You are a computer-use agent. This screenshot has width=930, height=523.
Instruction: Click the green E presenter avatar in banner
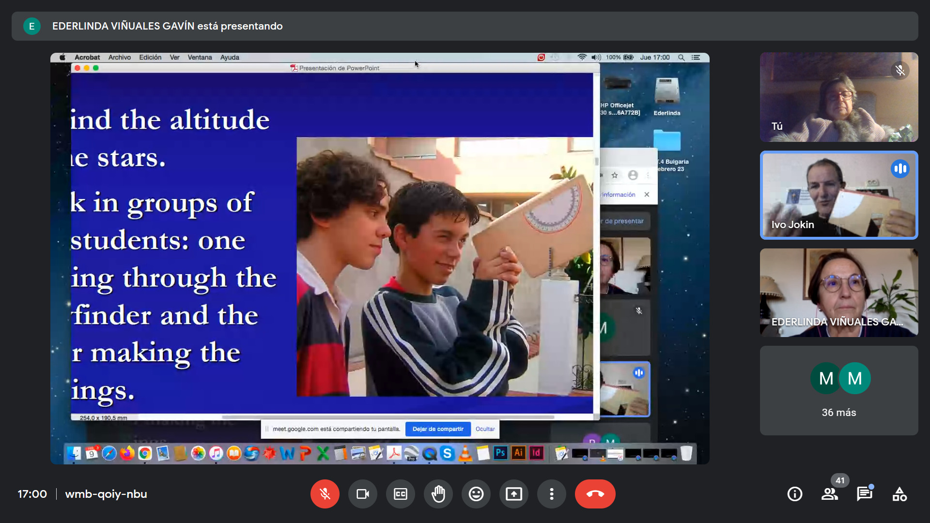point(32,26)
